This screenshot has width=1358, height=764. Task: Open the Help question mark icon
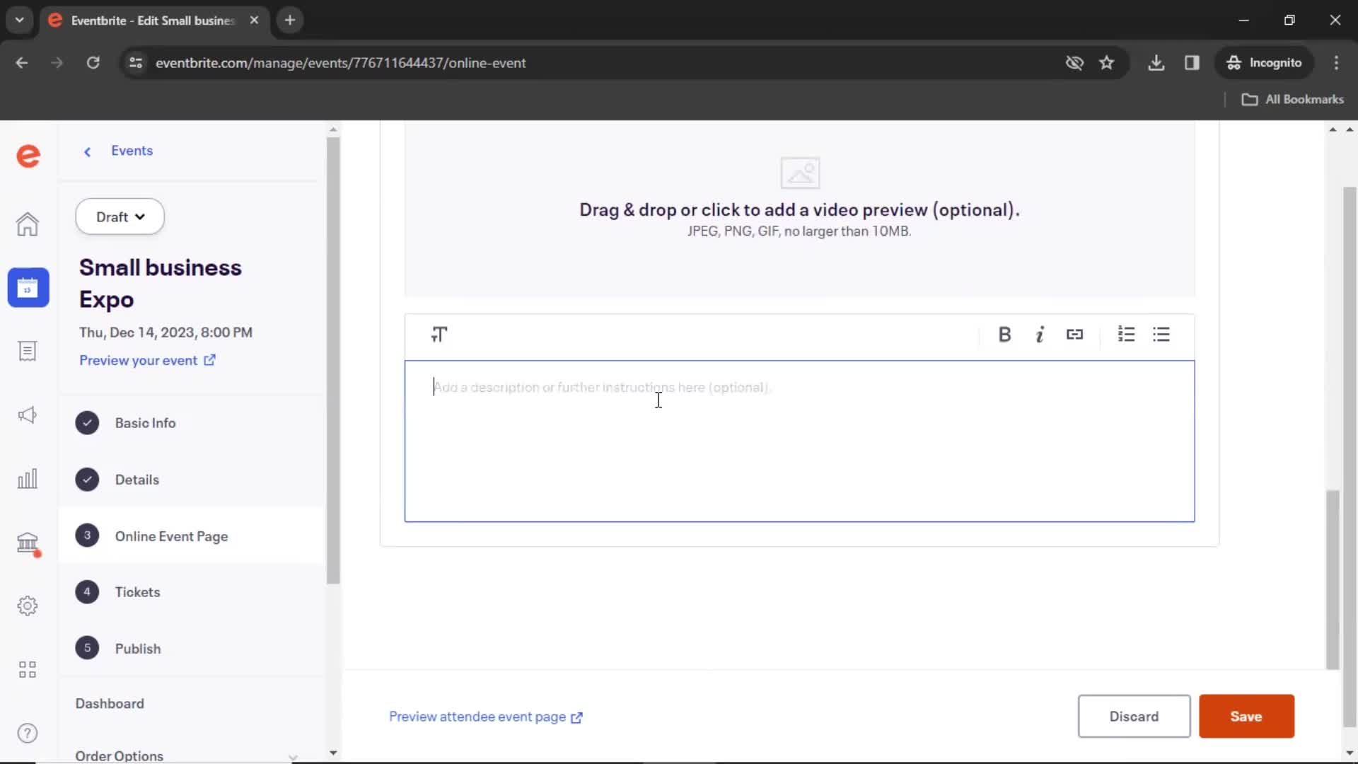pyautogui.click(x=28, y=733)
